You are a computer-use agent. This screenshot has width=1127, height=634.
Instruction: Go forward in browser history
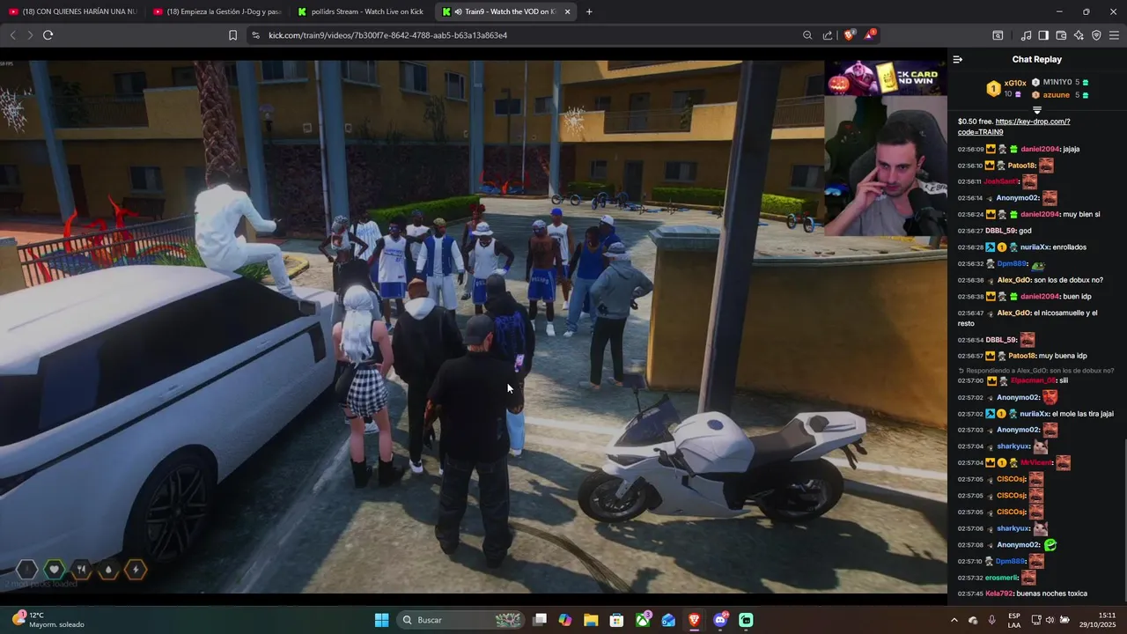coord(30,35)
